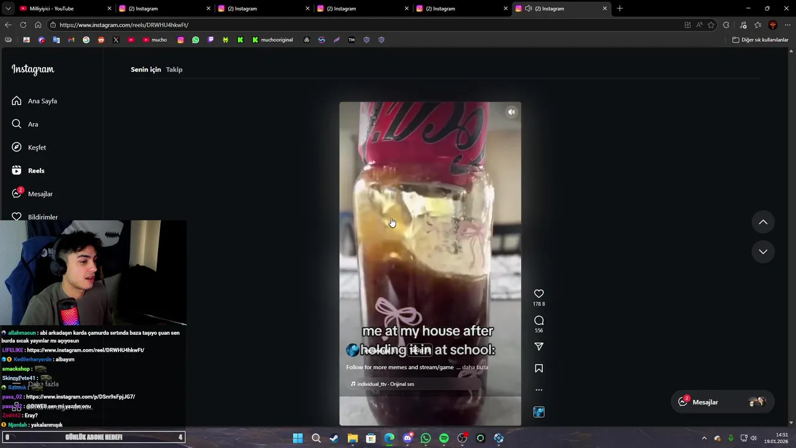Go to the previous reel with the up arrow
Image resolution: width=796 pixels, height=448 pixels.
[763, 222]
